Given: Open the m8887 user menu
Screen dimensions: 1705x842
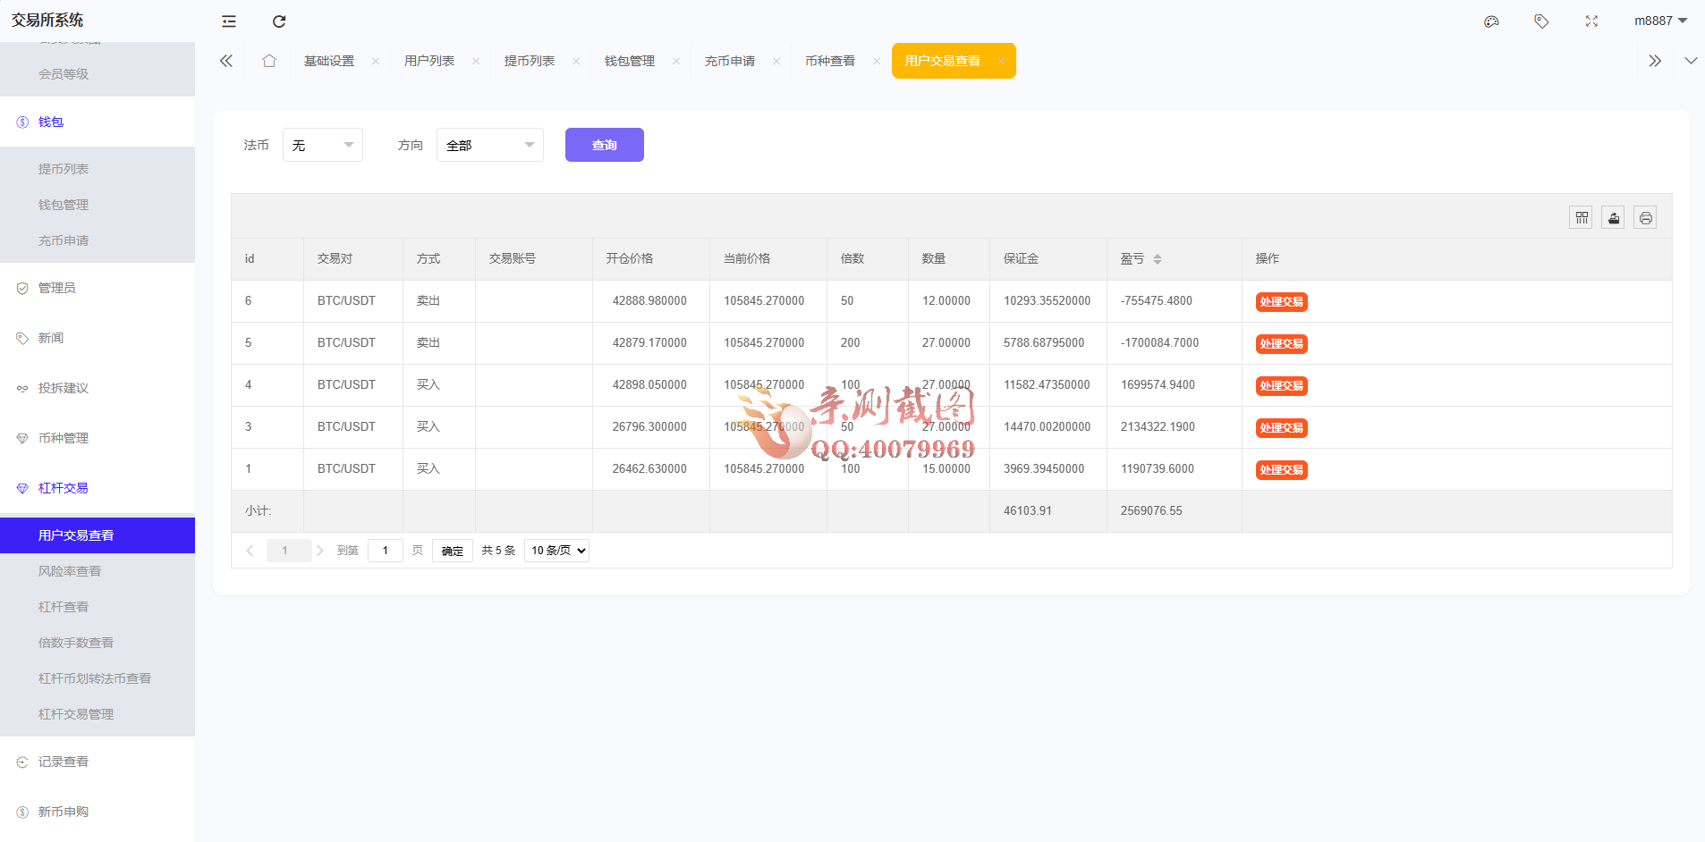Looking at the screenshot, I should [x=1659, y=21].
